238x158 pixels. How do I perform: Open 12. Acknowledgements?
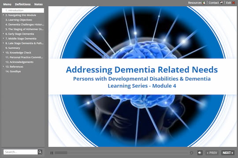[19, 62]
